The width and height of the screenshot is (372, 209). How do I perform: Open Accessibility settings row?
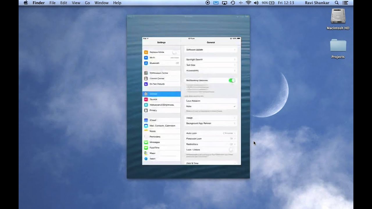point(211,71)
